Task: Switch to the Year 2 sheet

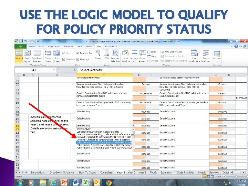Action: pyautogui.click(x=132, y=173)
